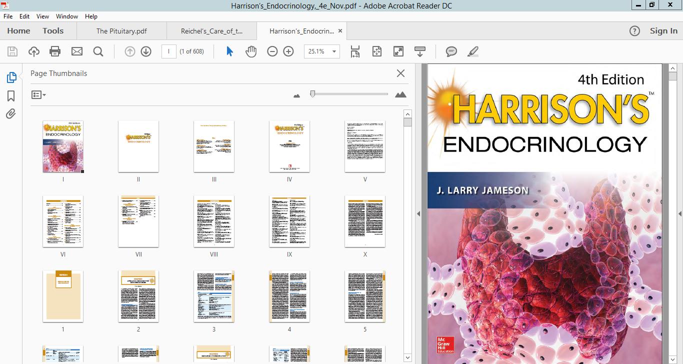Select page thumbnail IV
This screenshot has width=683, height=364.
[x=289, y=146]
